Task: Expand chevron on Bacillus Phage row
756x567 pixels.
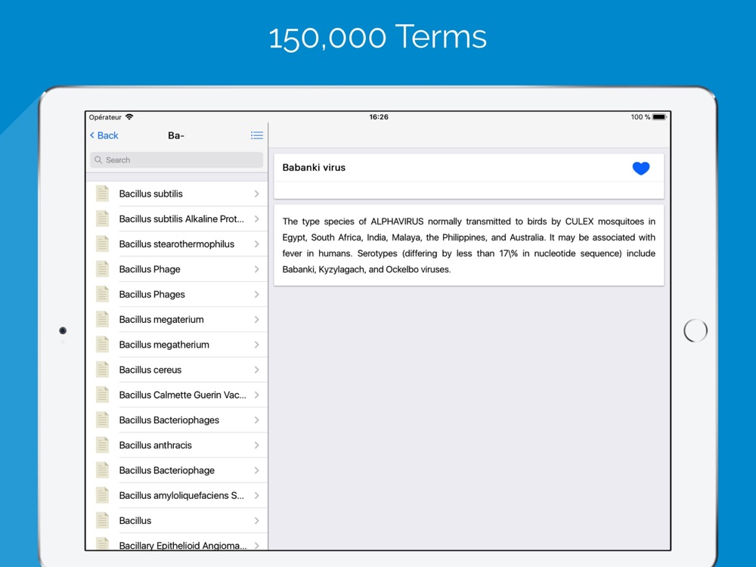Action: [x=257, y=269]
